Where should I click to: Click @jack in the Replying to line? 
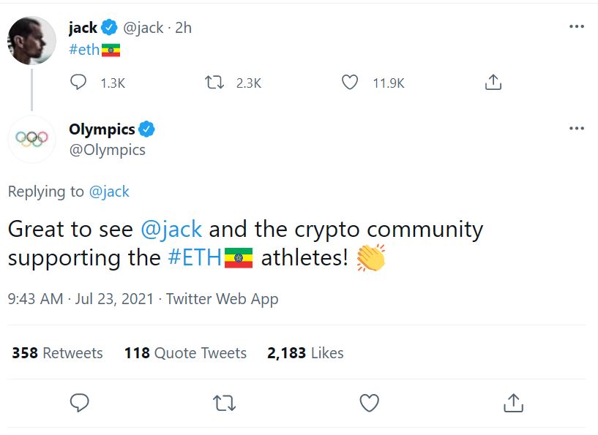click(109, 192)
